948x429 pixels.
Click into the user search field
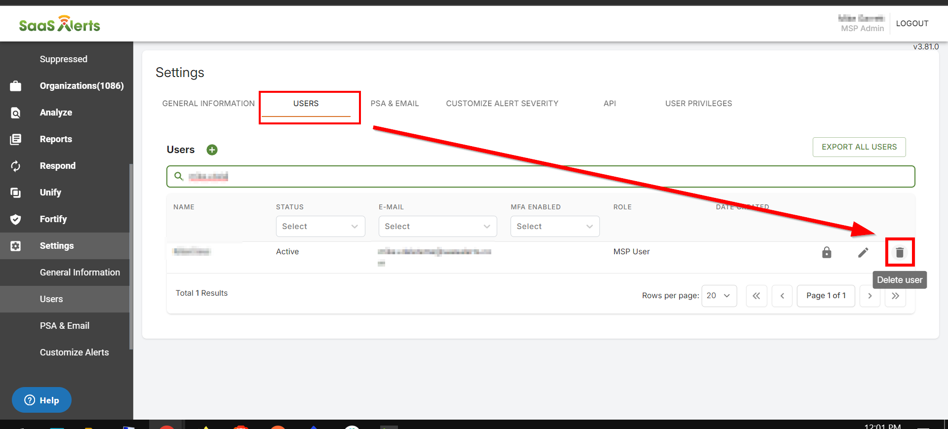click(541, 176)
